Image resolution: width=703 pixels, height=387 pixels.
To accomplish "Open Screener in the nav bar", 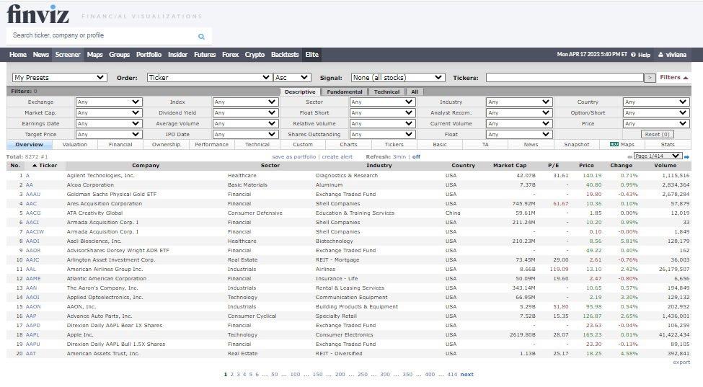I will (68, 55).
